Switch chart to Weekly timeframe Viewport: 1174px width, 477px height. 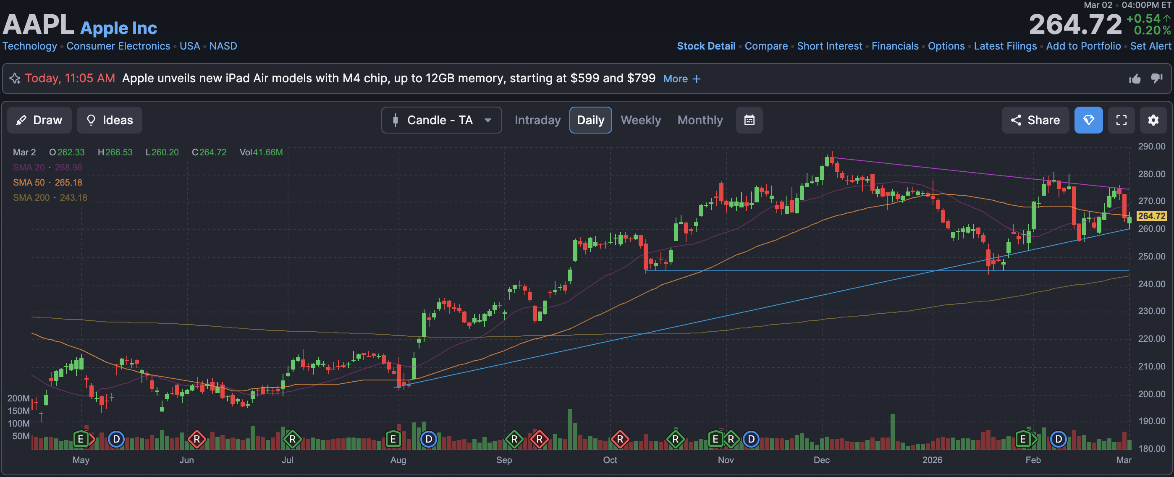pos(640,120)
